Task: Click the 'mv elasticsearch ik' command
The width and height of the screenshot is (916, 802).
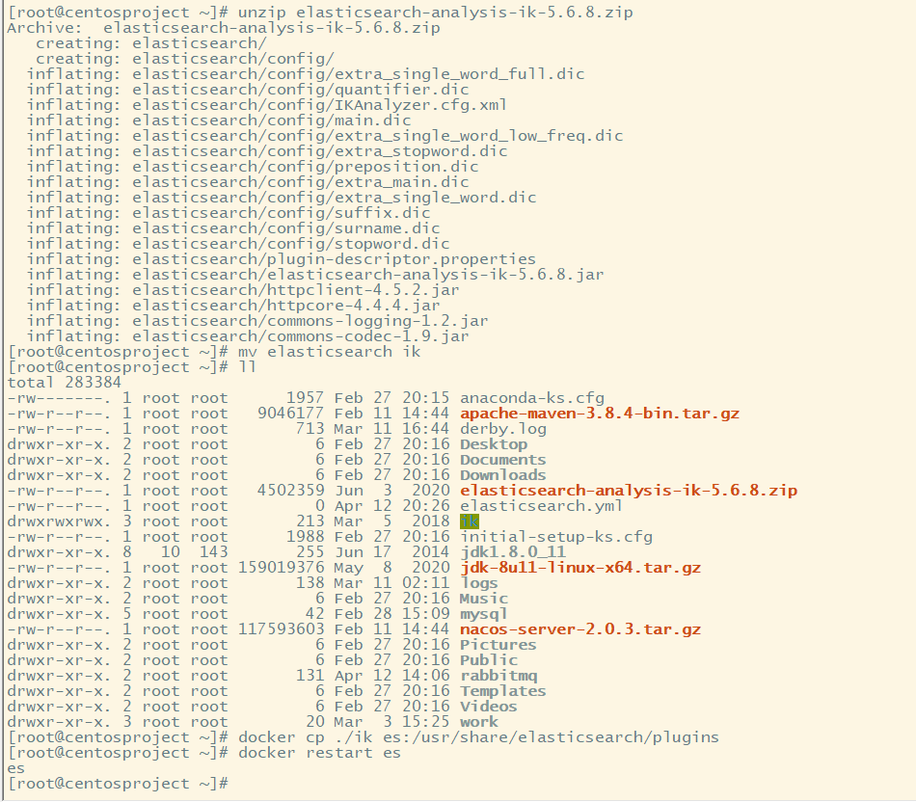Action: point(330,352)
